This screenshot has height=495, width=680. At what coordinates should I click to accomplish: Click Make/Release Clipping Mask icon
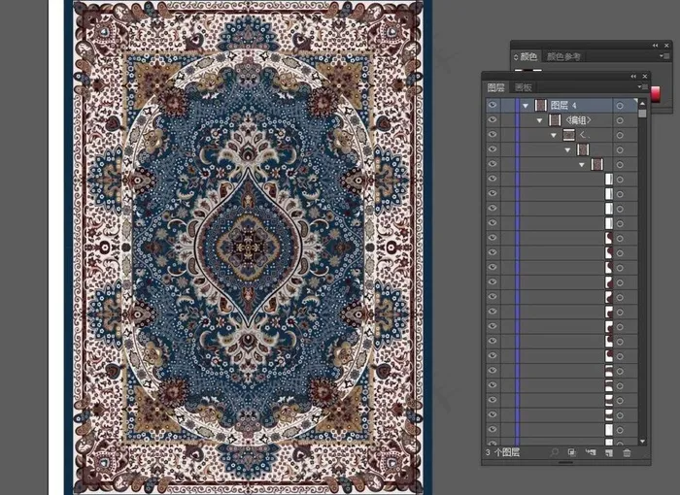pos(572,452)
